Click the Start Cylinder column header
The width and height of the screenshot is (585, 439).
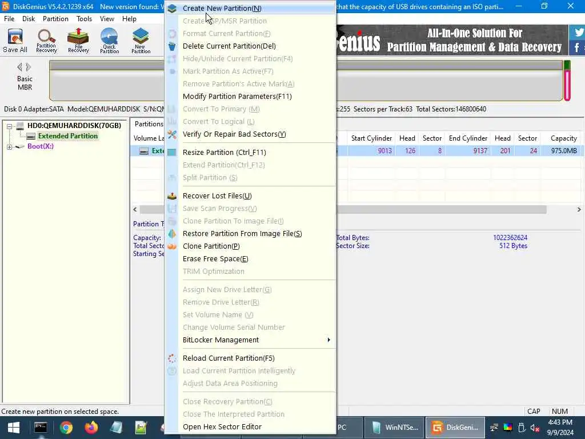pos(371,138)
